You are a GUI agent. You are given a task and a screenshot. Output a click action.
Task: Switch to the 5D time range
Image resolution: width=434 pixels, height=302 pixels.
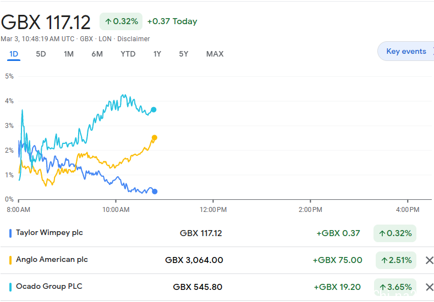coord(41,54)
